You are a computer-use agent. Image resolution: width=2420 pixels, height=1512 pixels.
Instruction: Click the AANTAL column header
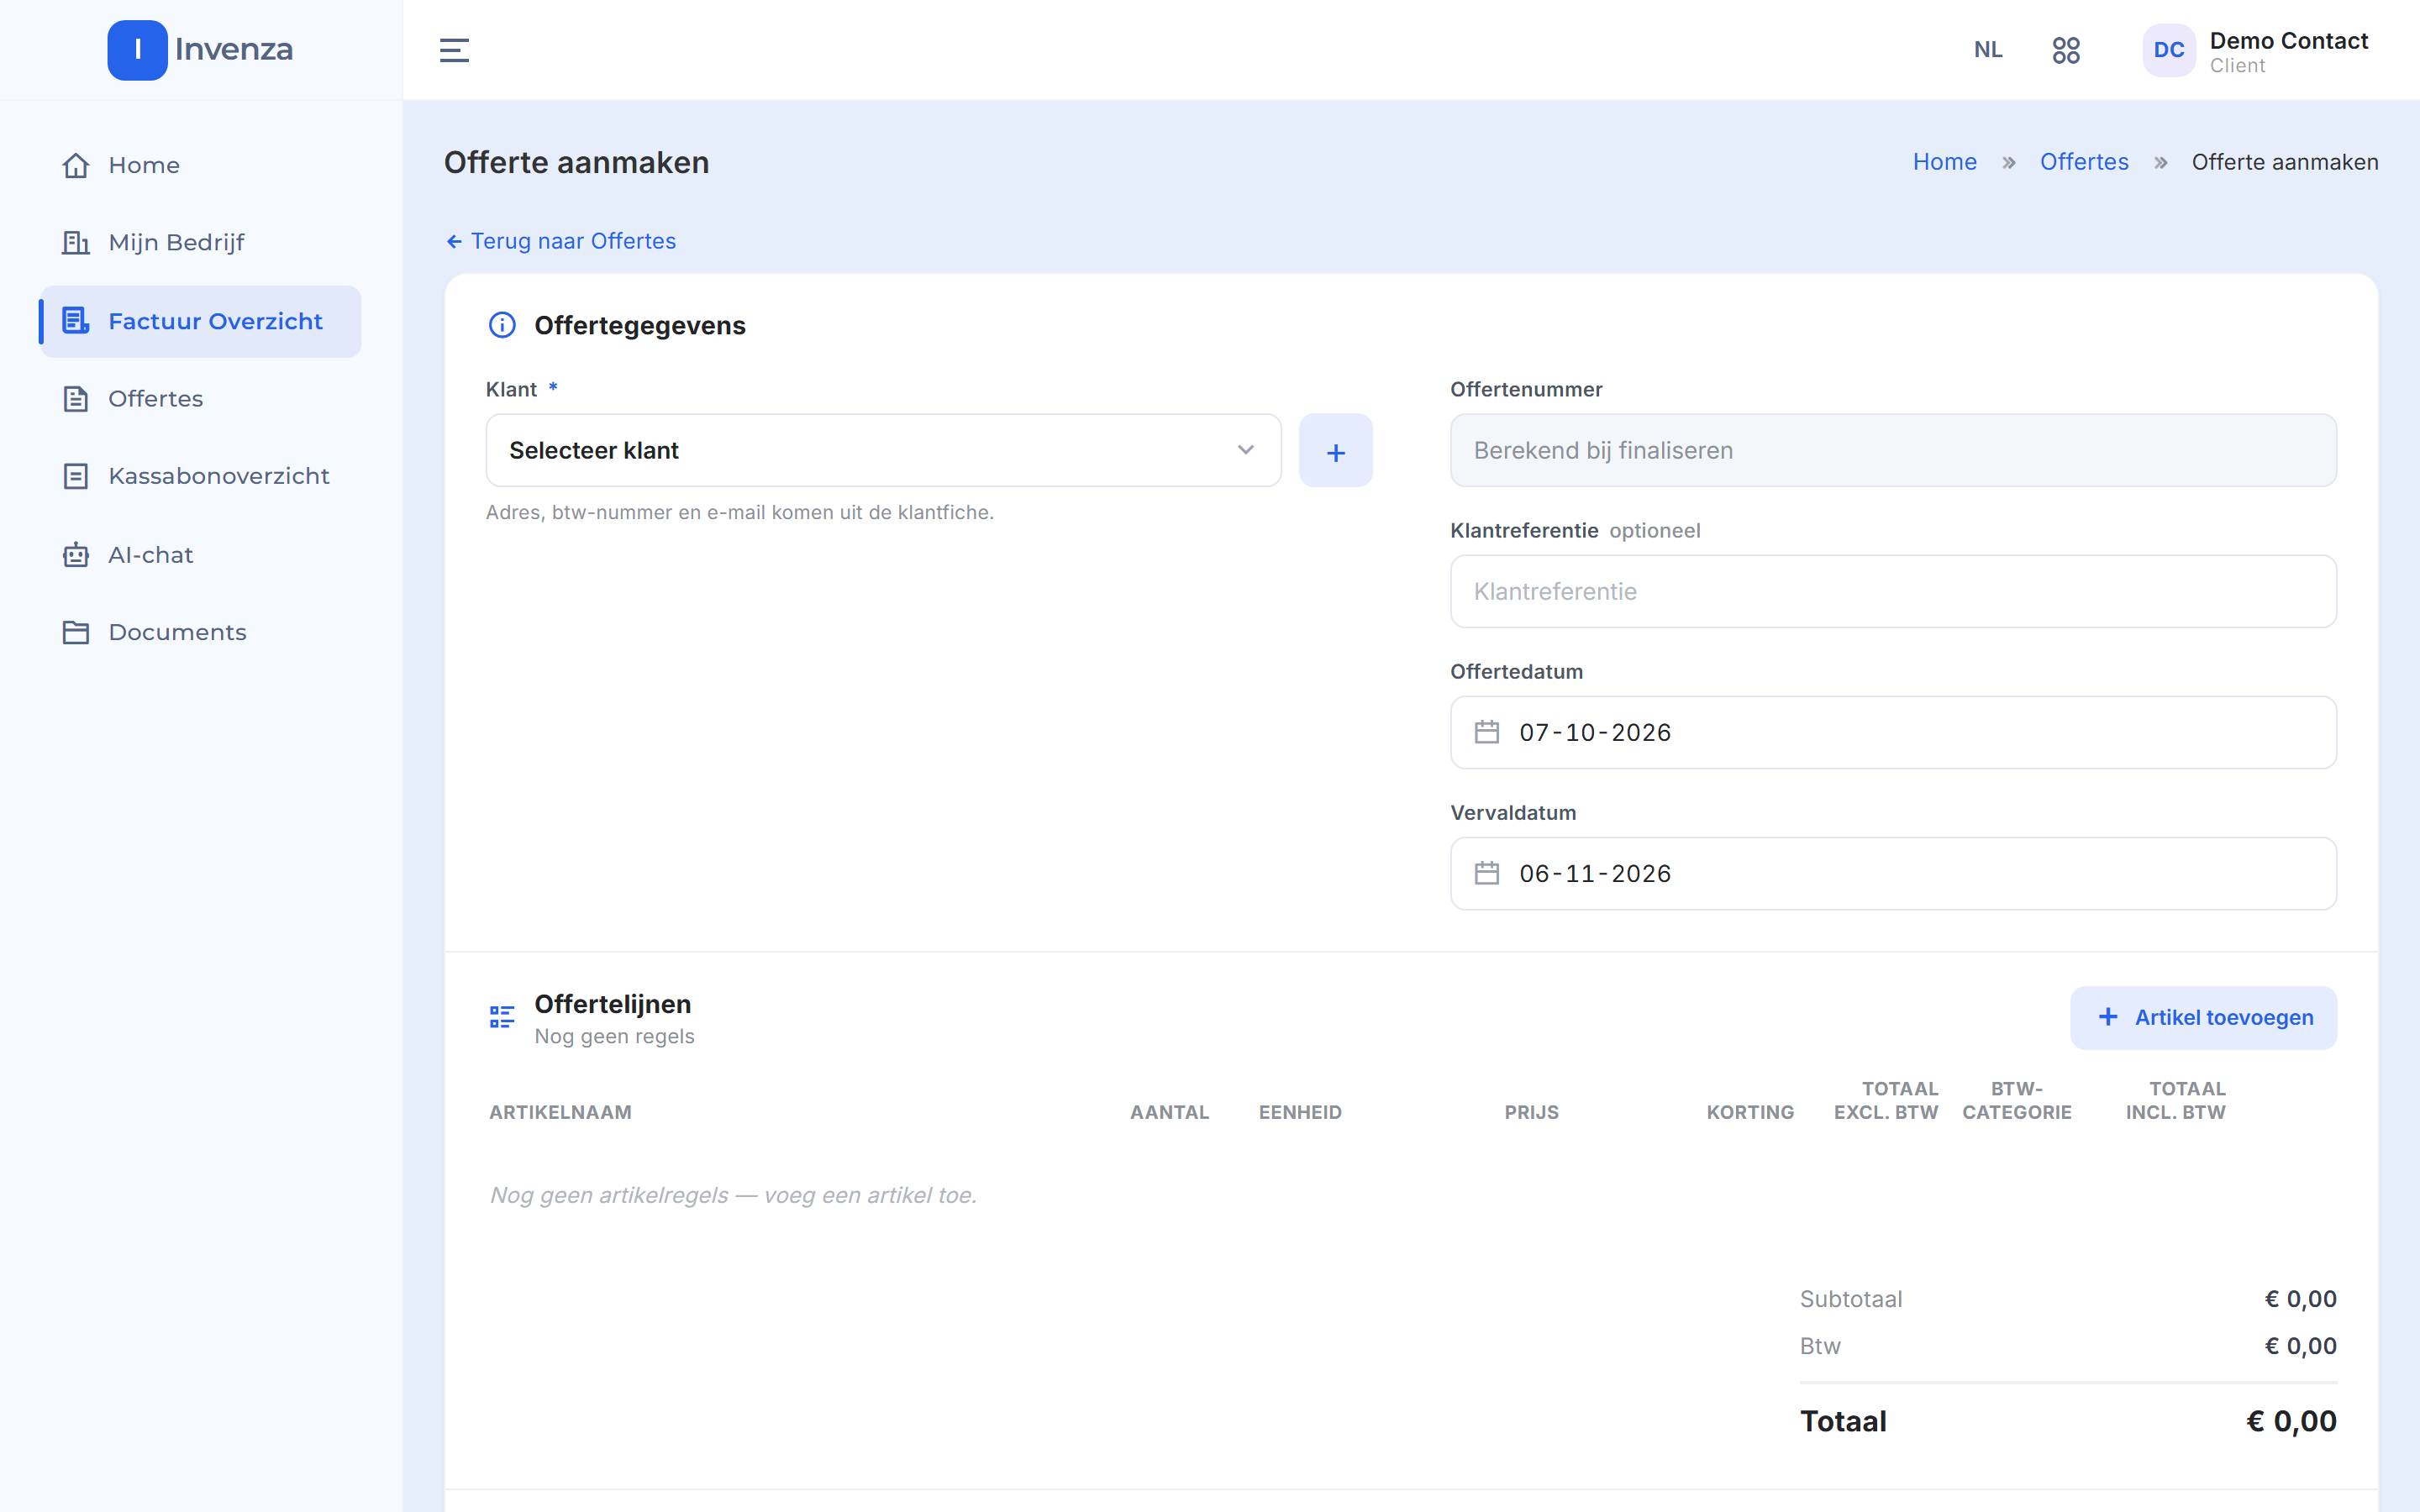pos(1169,1112)
